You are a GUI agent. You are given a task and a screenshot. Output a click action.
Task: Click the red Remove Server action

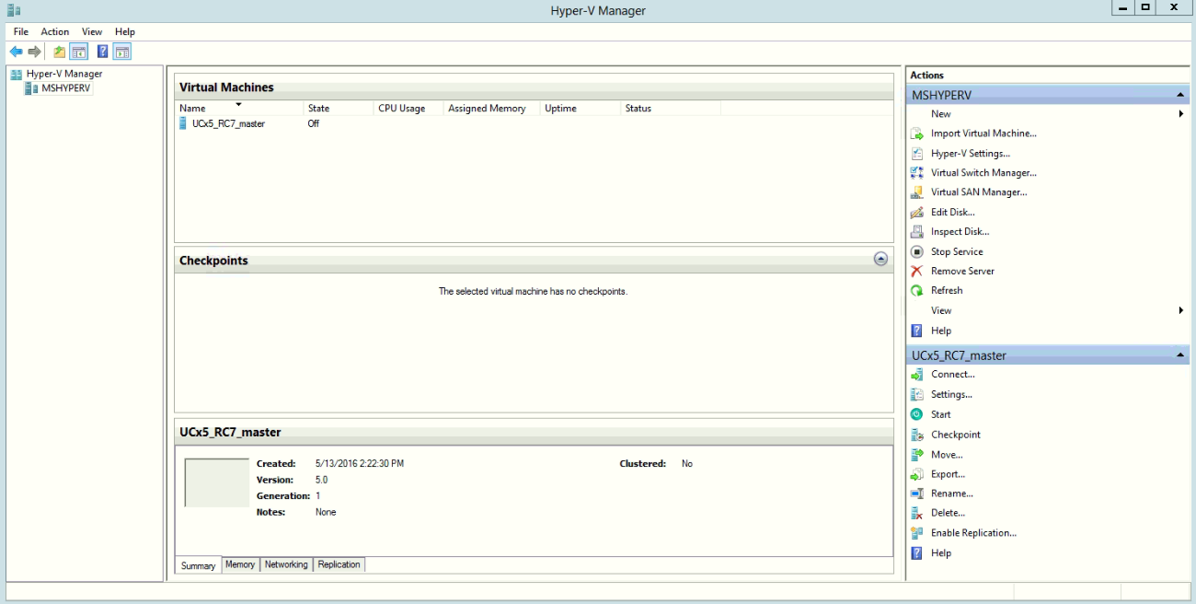(x=962, y=271)
